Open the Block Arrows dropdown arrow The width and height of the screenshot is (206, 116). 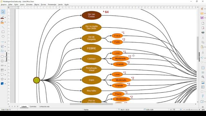pos(5,66)
